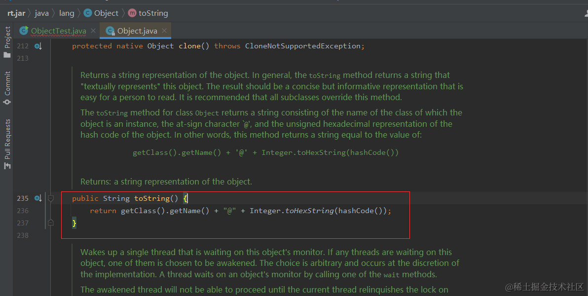Viewport: 588px width, 296px height.
Task: Click the toString method icon in breadcrumb
Action: coord(132,13)
